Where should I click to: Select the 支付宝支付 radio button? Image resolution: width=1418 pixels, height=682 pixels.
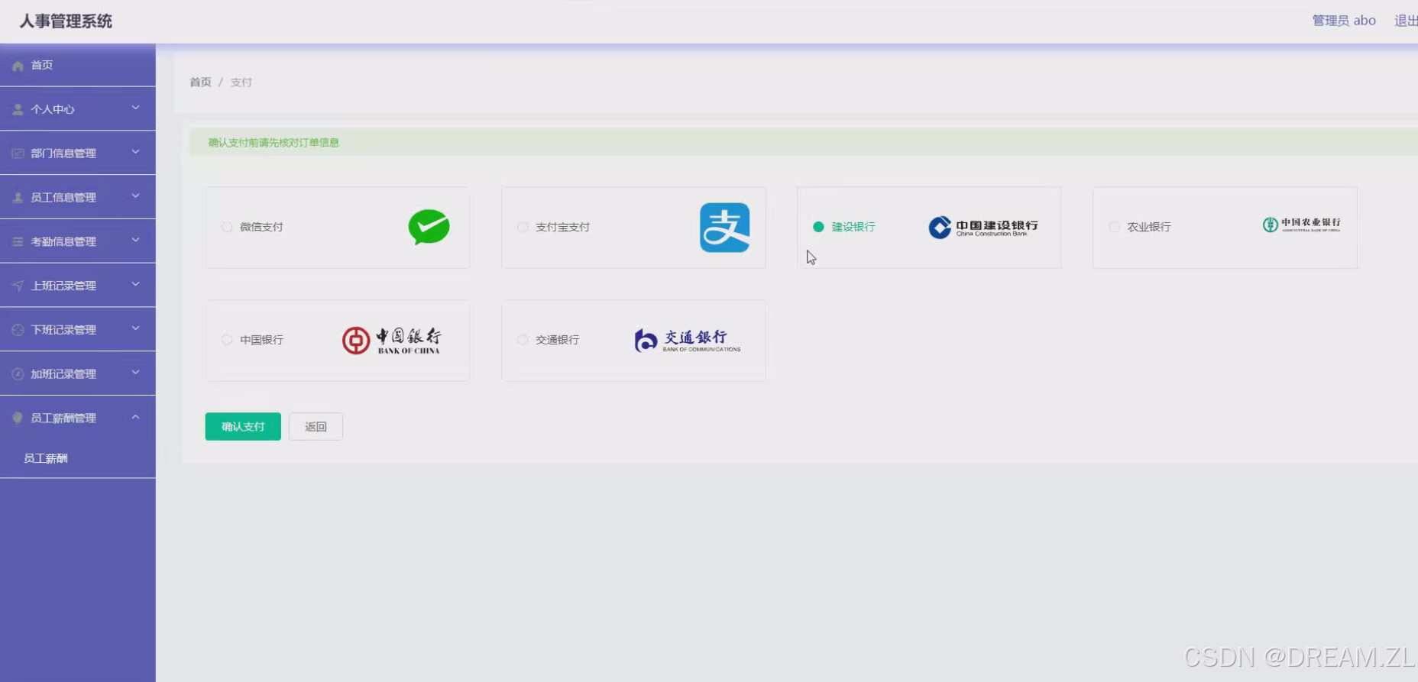coord(523,227)
